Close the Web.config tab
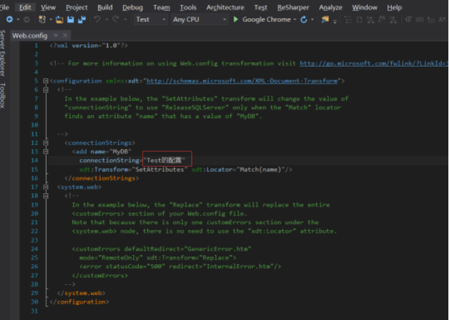The width and height of the screenshot is (449, 320). [x=66, y=35]
